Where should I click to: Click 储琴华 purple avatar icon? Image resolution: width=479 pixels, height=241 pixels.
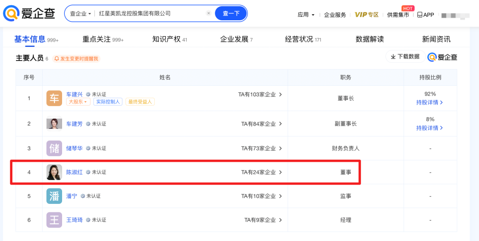(x=54, y=149)
